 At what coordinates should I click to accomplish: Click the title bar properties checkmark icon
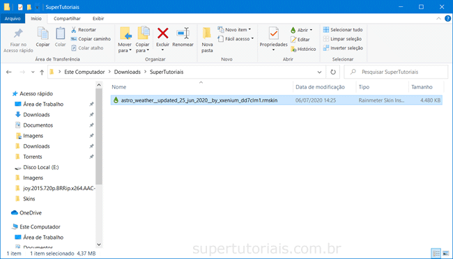click(x=20, y=7)
